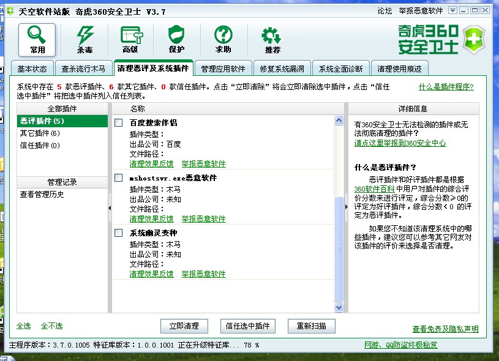499x361 pixels.
Task: Click 举报恶意软件 under mshostsvr.exe恶意软件
Action: point(204,219)
